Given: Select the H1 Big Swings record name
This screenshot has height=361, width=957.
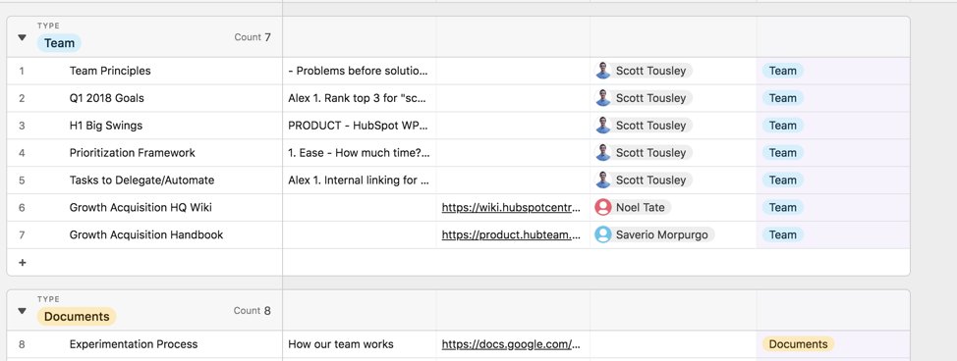Looking at the screenshot, I should click(106, 126).
